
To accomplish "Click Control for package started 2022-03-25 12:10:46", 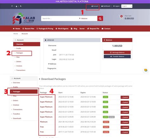I will click(x=125, y=97).
